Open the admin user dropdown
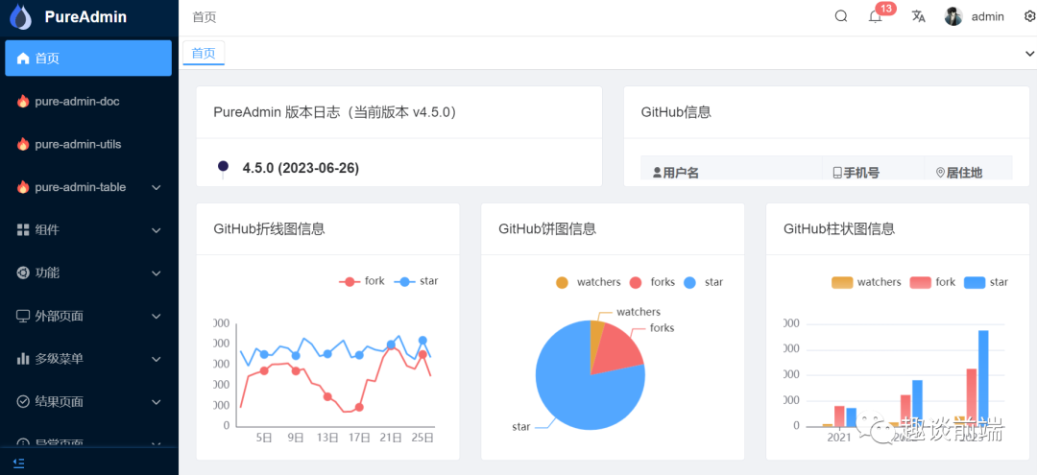 tap(975, 16)
